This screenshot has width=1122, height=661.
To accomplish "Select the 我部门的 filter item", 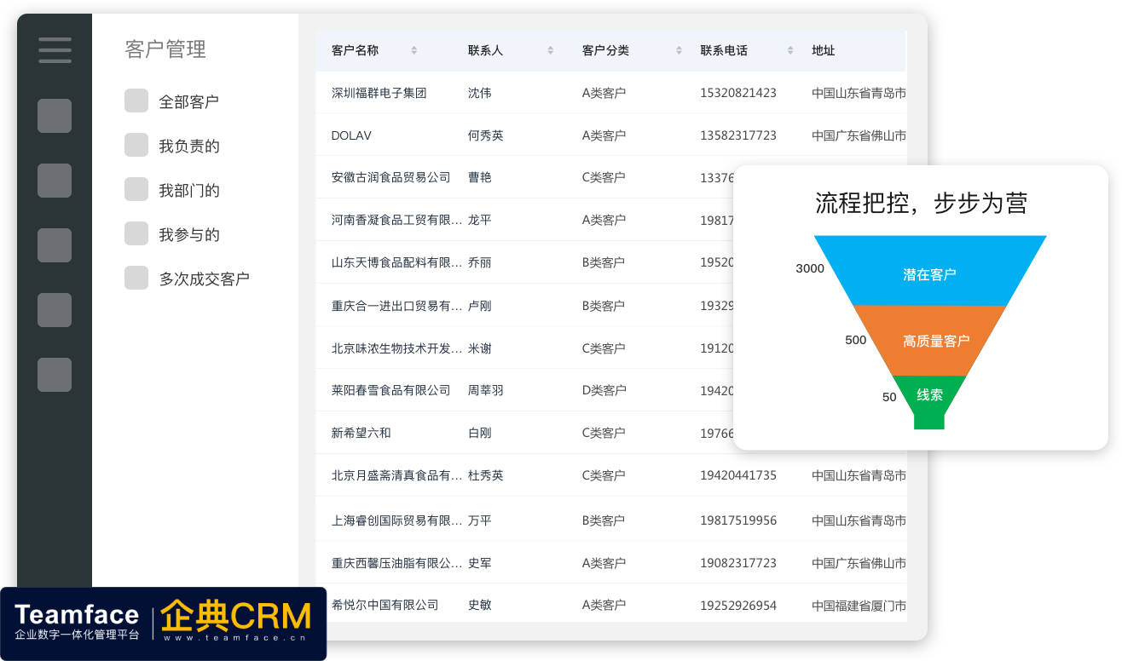I will [188, 190].
